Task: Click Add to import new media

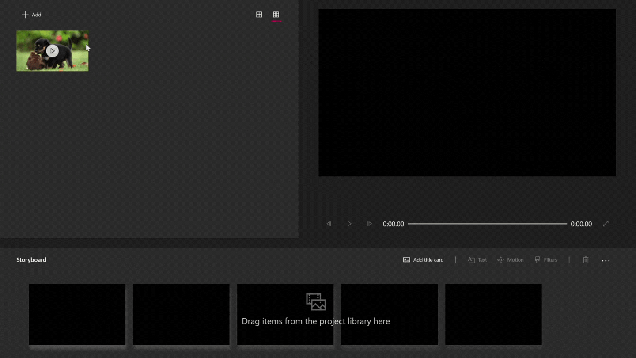Action: 31,15
